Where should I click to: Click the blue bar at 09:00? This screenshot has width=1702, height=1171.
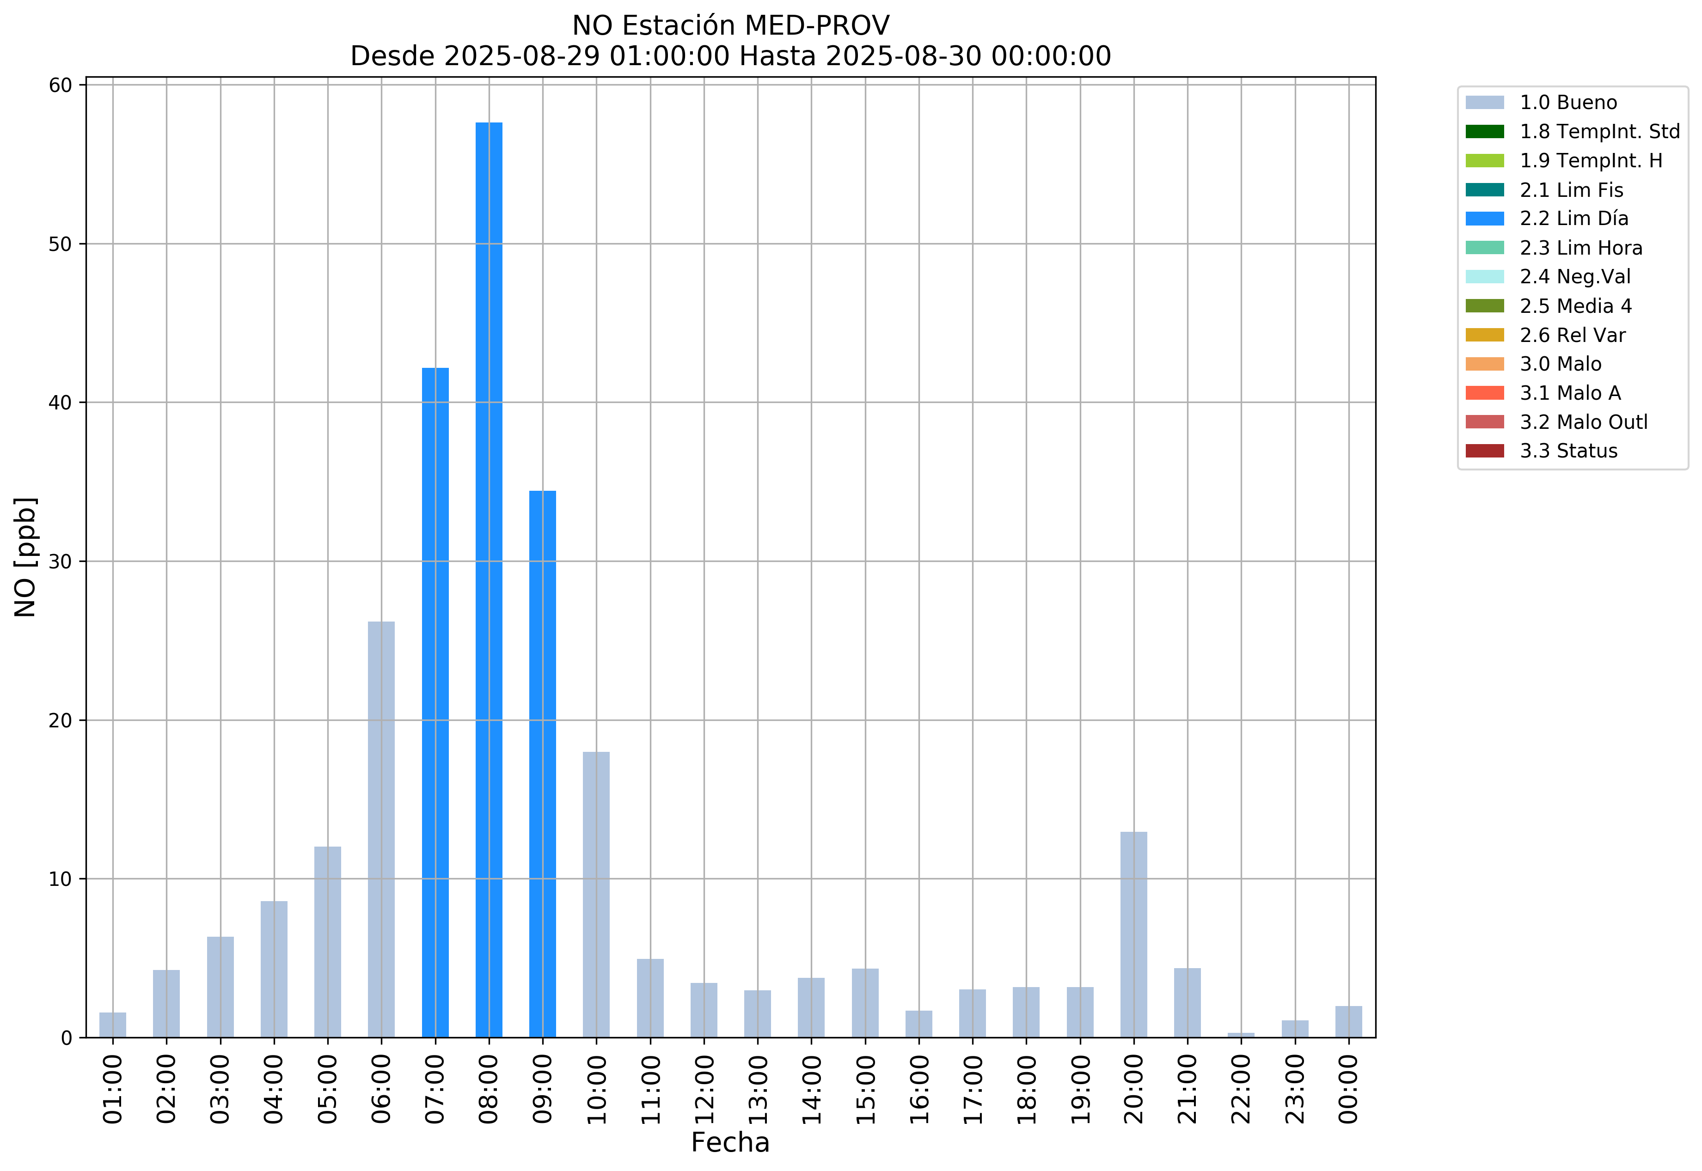542,764
